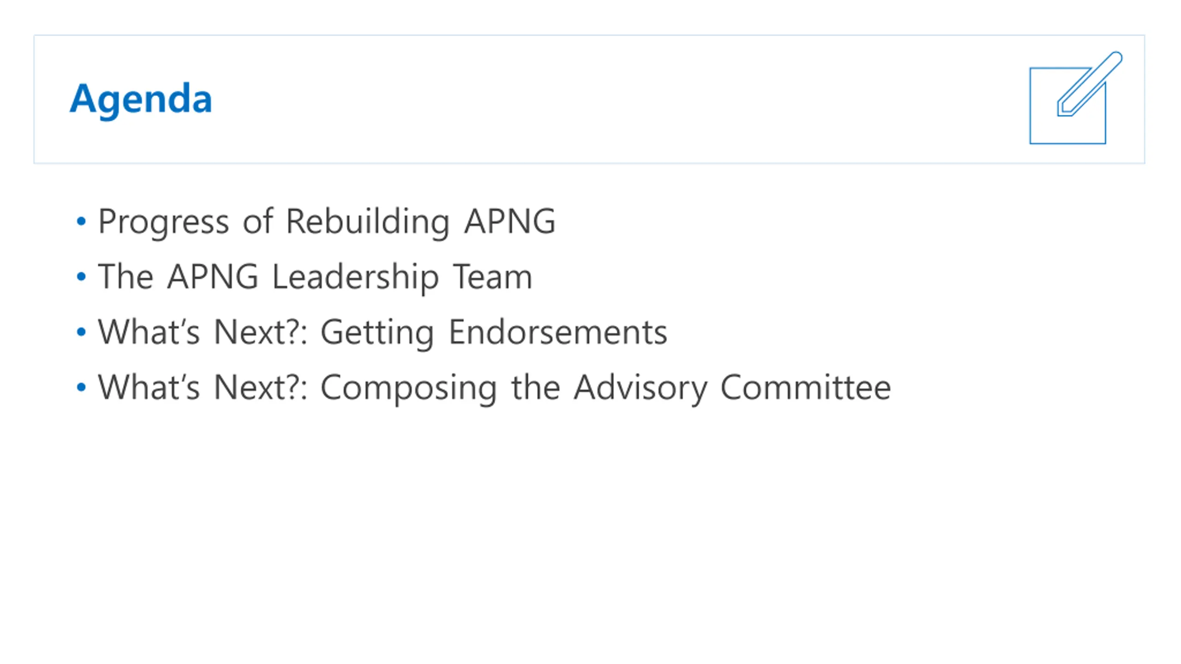Click the pencil-and-square edit icon
This screenshot has height=664, width=1181.
[1075, 98]
